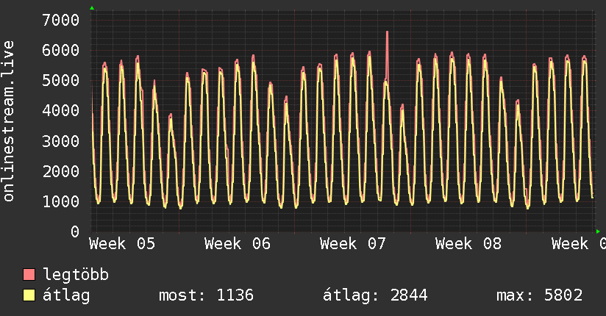The image size is (606, 316).
Task: Click the 0 value at y-axis bottom
Action: (74, 231)
